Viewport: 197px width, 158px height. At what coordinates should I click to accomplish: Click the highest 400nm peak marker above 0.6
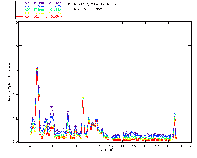(x=37, y=65)
